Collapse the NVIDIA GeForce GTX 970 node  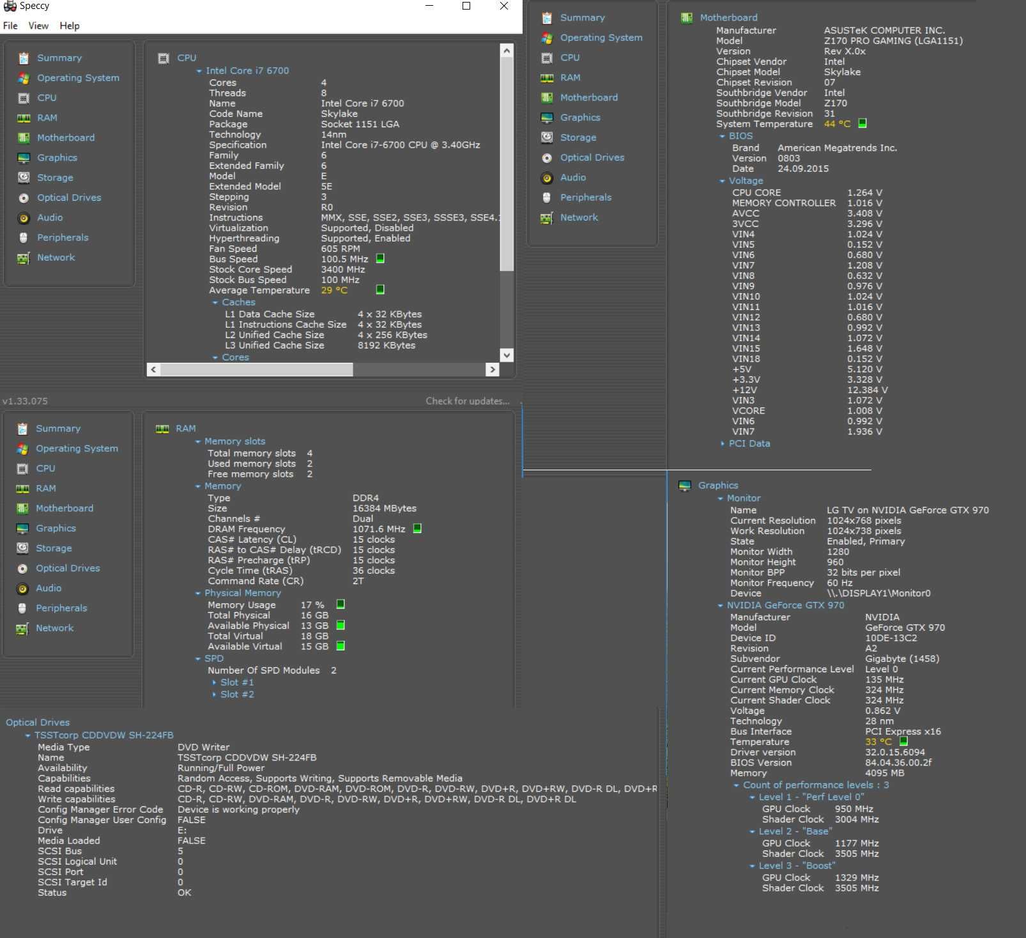721,605
